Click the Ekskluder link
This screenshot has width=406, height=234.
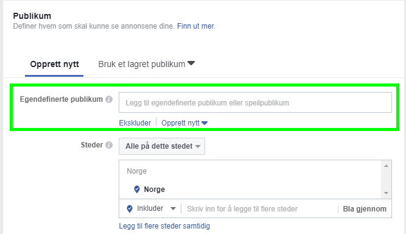pos(135,123)
